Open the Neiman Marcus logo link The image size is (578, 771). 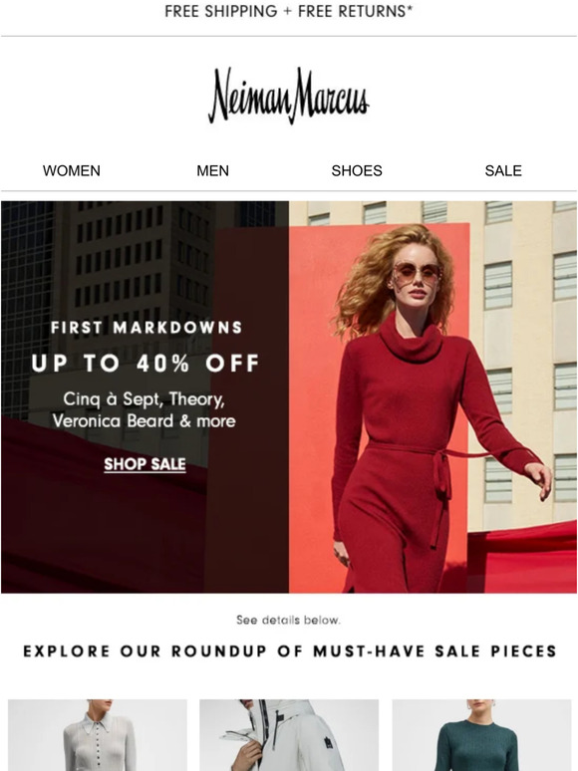[x=289, y=96]
